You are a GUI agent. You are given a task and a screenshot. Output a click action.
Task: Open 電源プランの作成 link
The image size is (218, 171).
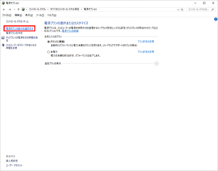pyautogui.click(x=14, y=33)
